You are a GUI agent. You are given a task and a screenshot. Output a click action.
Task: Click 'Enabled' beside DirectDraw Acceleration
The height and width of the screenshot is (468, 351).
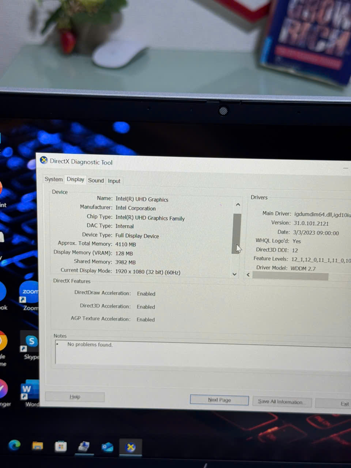coord(146,294)
